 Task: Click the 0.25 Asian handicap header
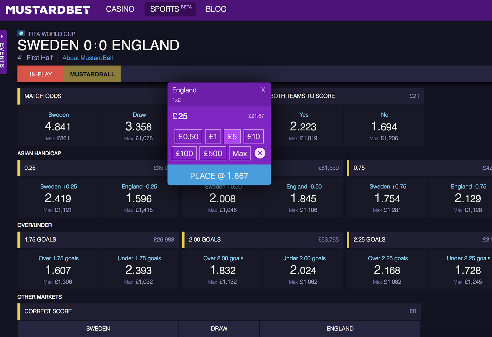(92, 168)
